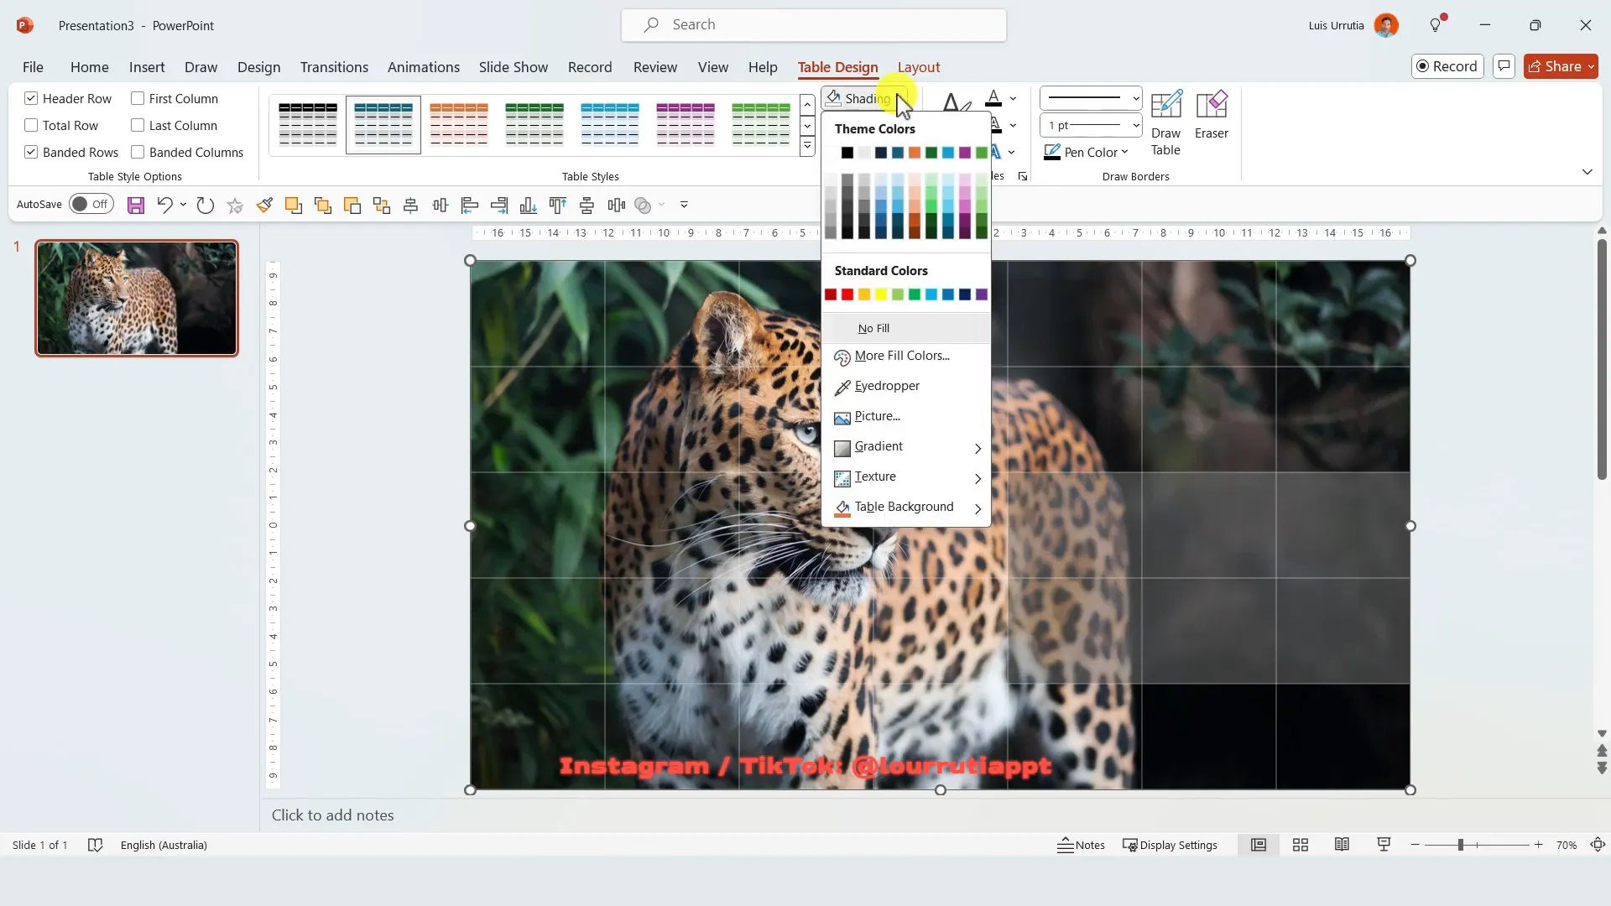Click the Align Middle icon in Quick Access Toolbar
Screen dimensions: 1611x906
441,205
